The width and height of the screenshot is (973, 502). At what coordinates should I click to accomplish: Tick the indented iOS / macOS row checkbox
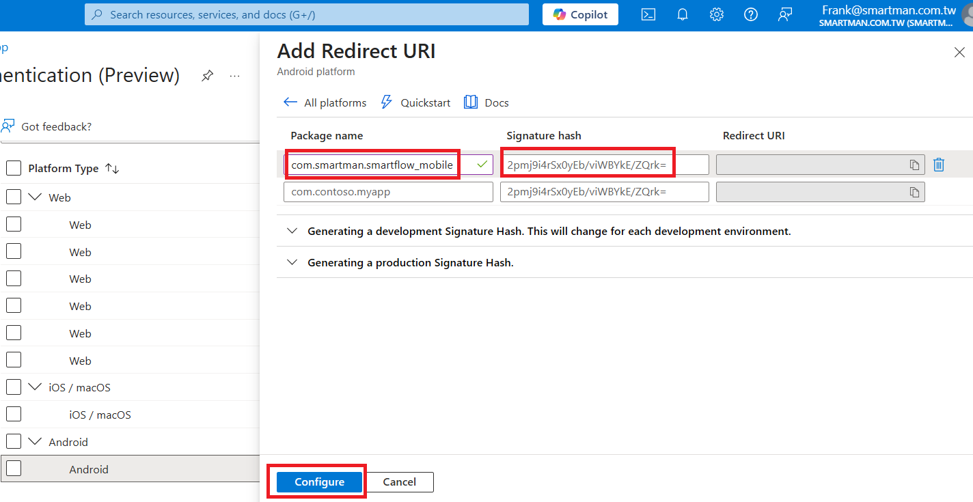pyautogui.click(x=14, y=415)
